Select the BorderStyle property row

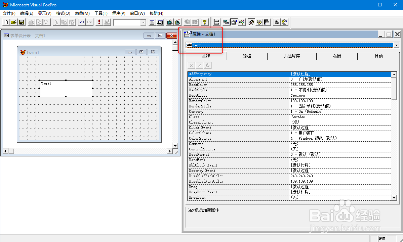tap(289, 106)
